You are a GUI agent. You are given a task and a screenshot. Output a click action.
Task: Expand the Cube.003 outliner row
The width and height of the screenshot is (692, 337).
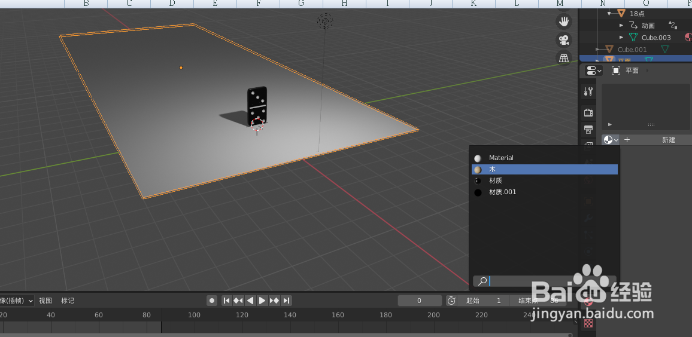[x=621, y=38]
